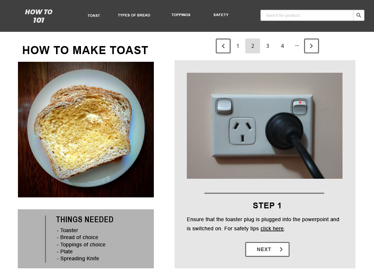Follow the 'click here' safety tips link
This screenshot has height=280, width=374.
coord(272,228)
